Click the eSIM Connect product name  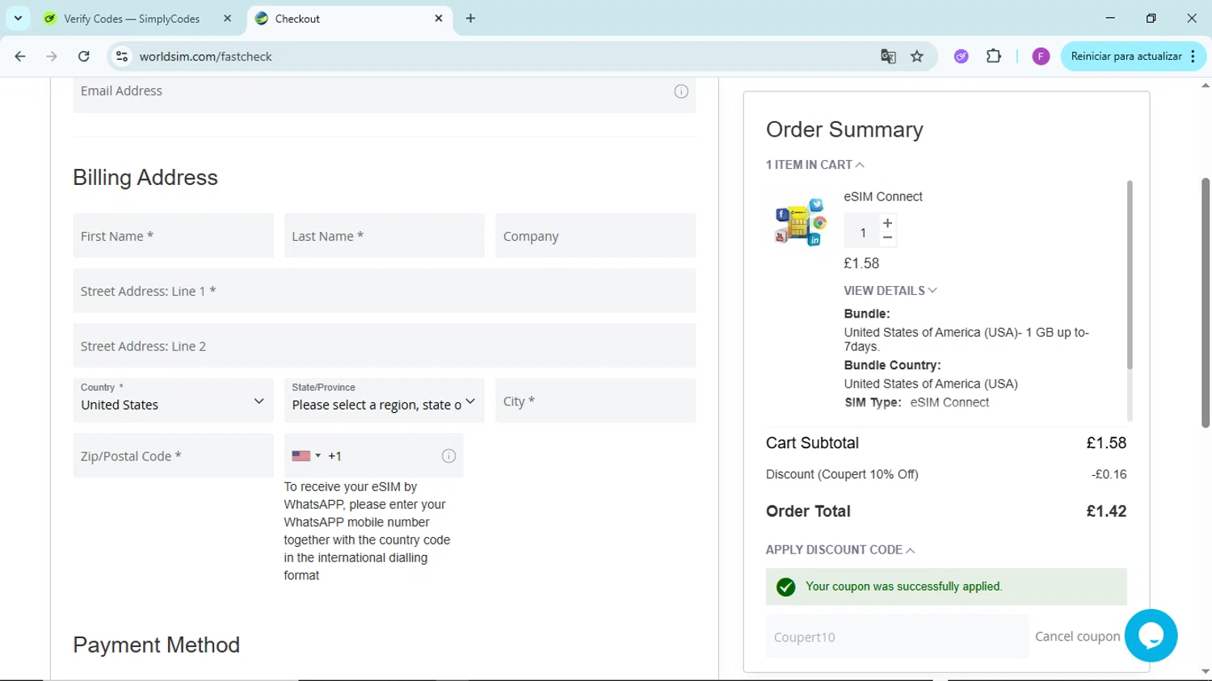coord(883,196)
